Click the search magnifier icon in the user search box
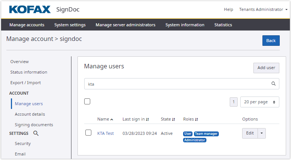 point(273,84)
